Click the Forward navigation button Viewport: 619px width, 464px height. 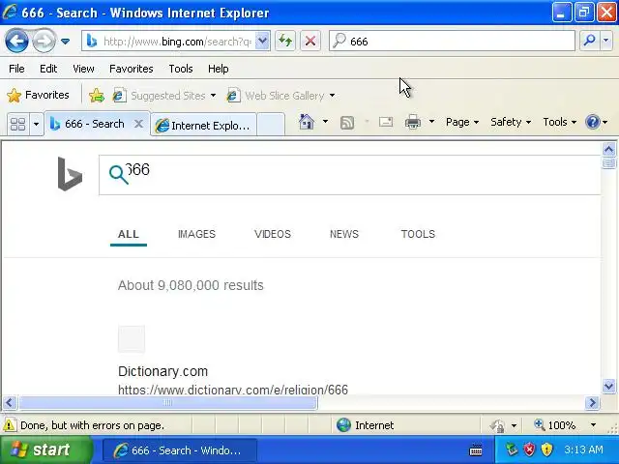(x=44, y=41)
